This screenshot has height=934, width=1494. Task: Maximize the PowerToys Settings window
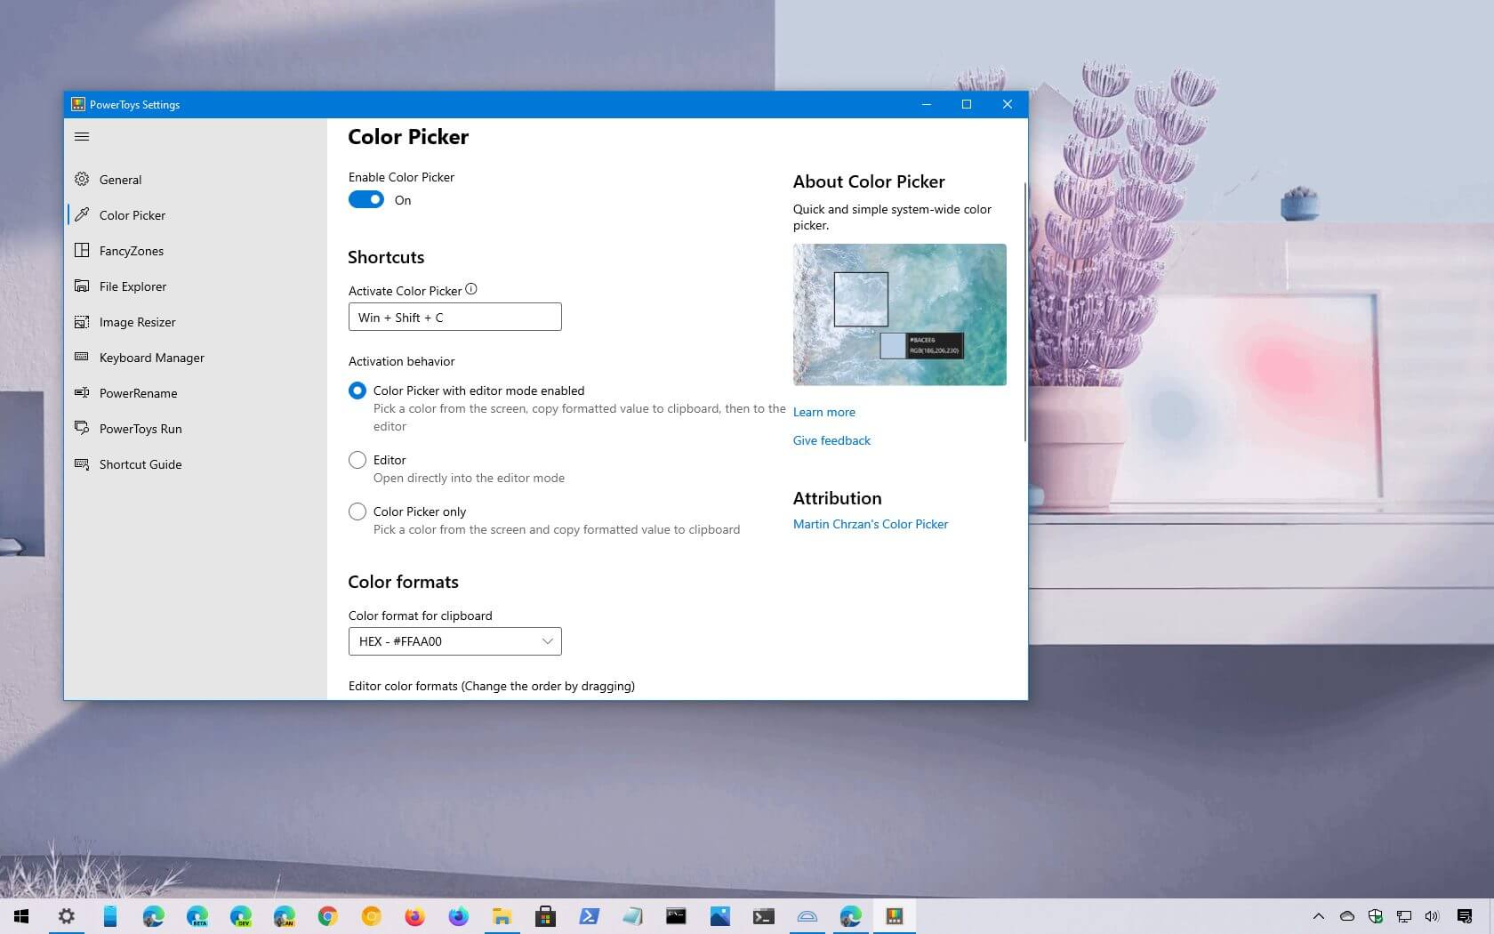pos(967,104)
